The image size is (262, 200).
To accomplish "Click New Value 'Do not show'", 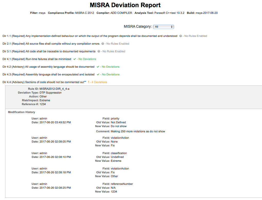I will (119, 126).
